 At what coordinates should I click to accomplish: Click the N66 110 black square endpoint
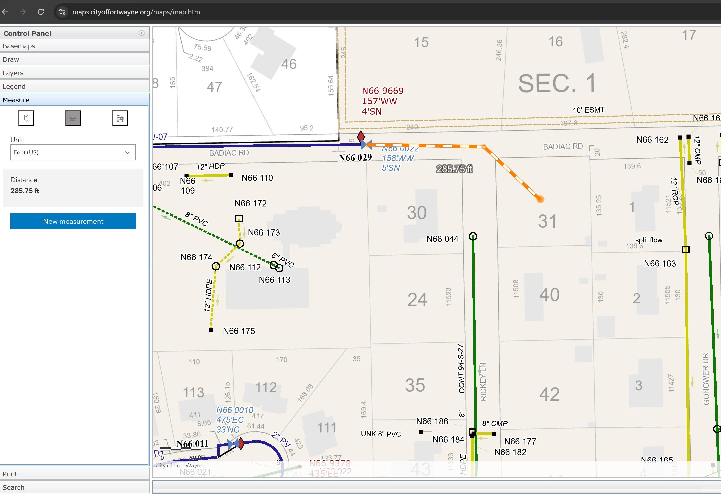coord(231,175)
